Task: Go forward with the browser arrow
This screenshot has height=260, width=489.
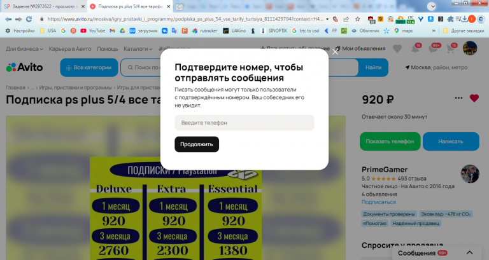Action: pyautogui.click(x=18, y=19)
